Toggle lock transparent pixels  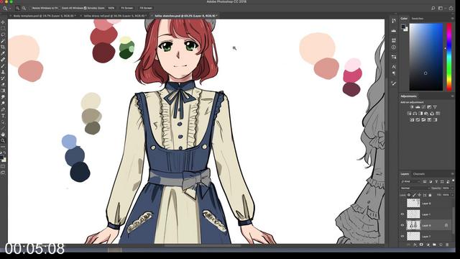coord(409,195)
